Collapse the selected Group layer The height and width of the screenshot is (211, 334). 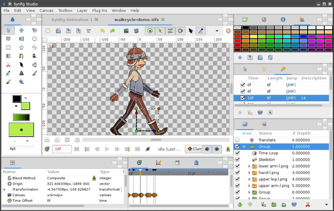pyautogui.click(x=244, y=147)
